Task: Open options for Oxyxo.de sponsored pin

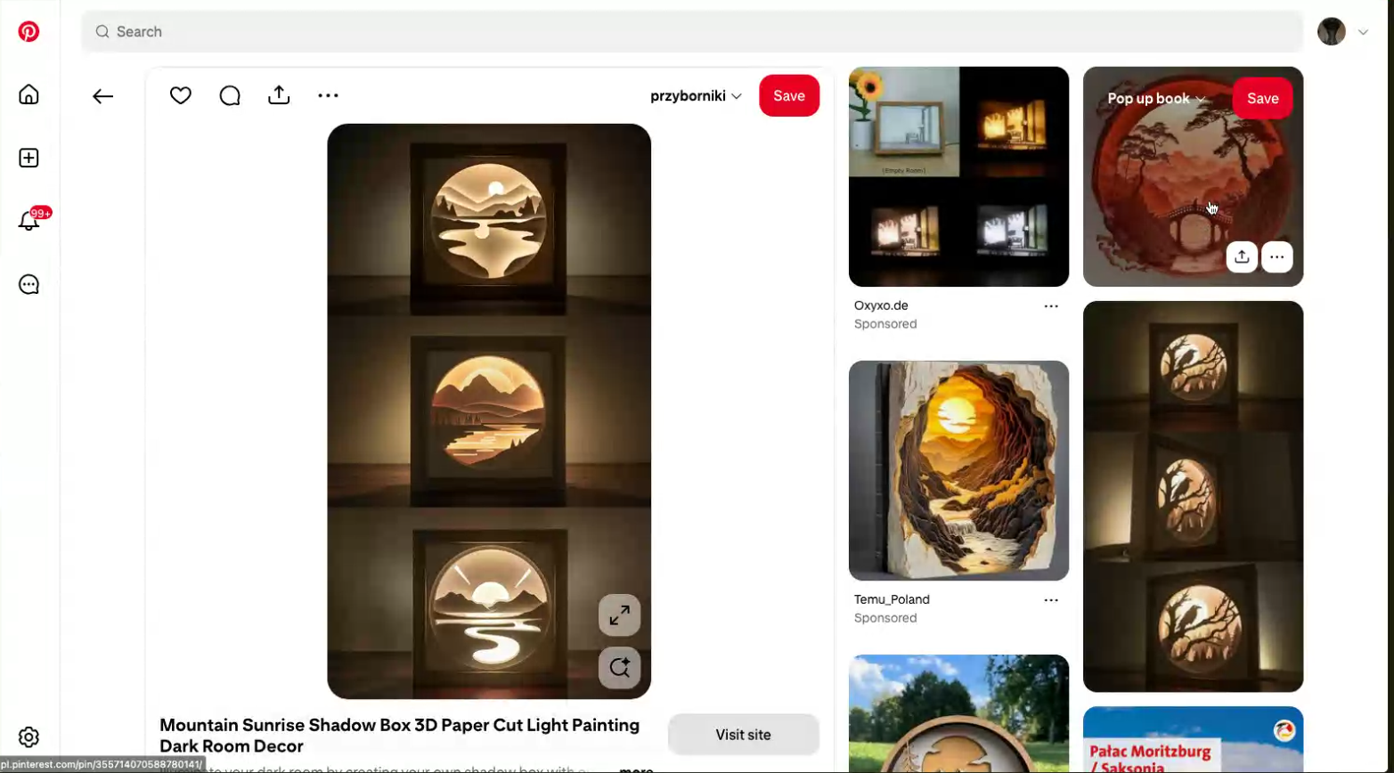Action: click(1051, 306)
